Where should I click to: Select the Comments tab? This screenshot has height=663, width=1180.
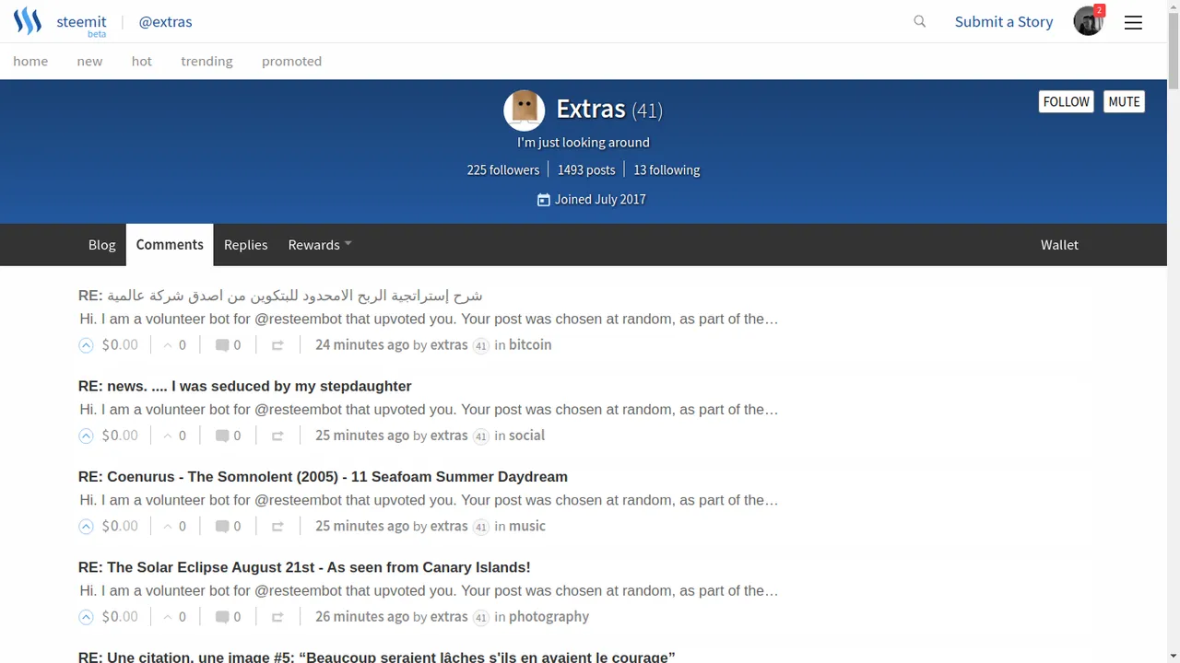(170, 245)
